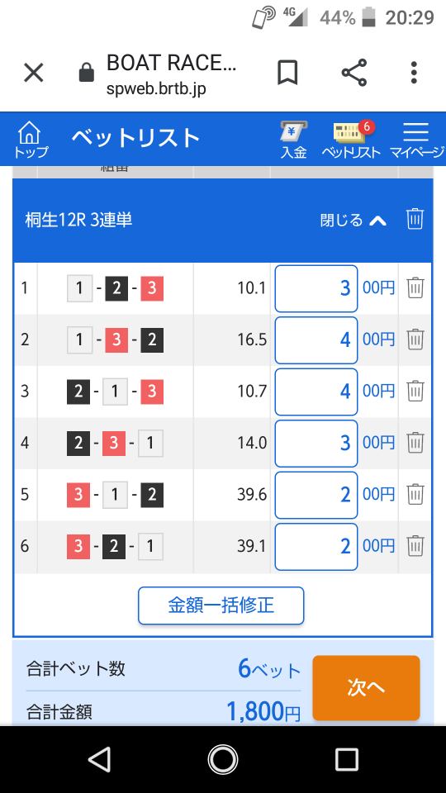446x793 pixels.
Task: Edit the amount field for bet 2-1-3
Action: tap(316, 392)
